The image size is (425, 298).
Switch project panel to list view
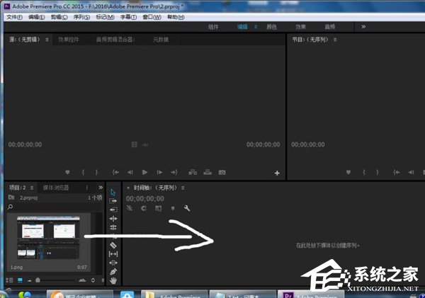[9, 280]
